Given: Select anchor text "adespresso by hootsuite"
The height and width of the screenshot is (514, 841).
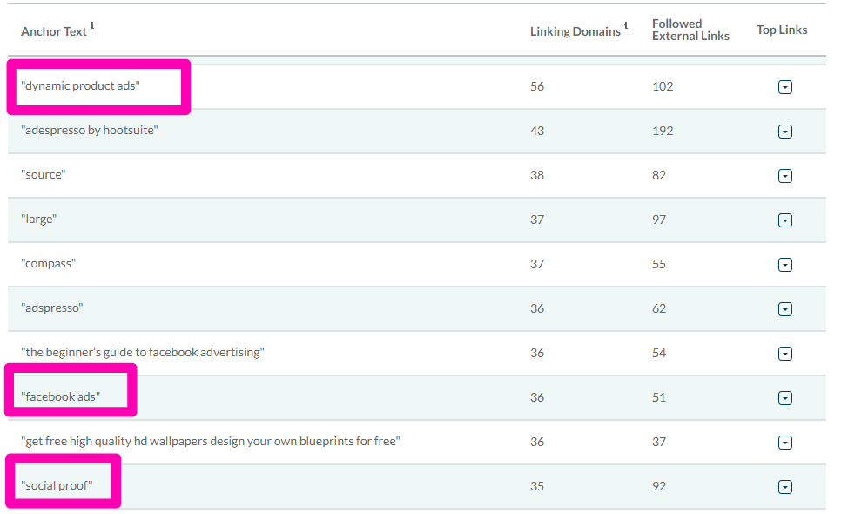Looking at the screenshot, I should coord(90,131).
